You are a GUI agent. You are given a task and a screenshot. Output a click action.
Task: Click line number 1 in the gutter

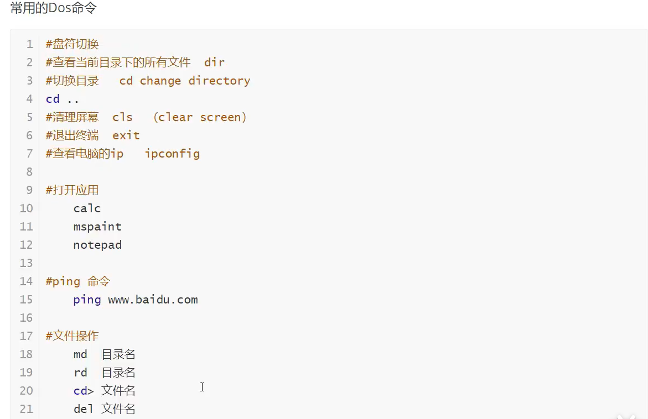coord(29,44)
